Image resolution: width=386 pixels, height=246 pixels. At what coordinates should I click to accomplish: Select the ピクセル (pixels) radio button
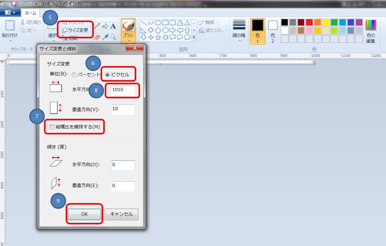(x=107, y=75)
